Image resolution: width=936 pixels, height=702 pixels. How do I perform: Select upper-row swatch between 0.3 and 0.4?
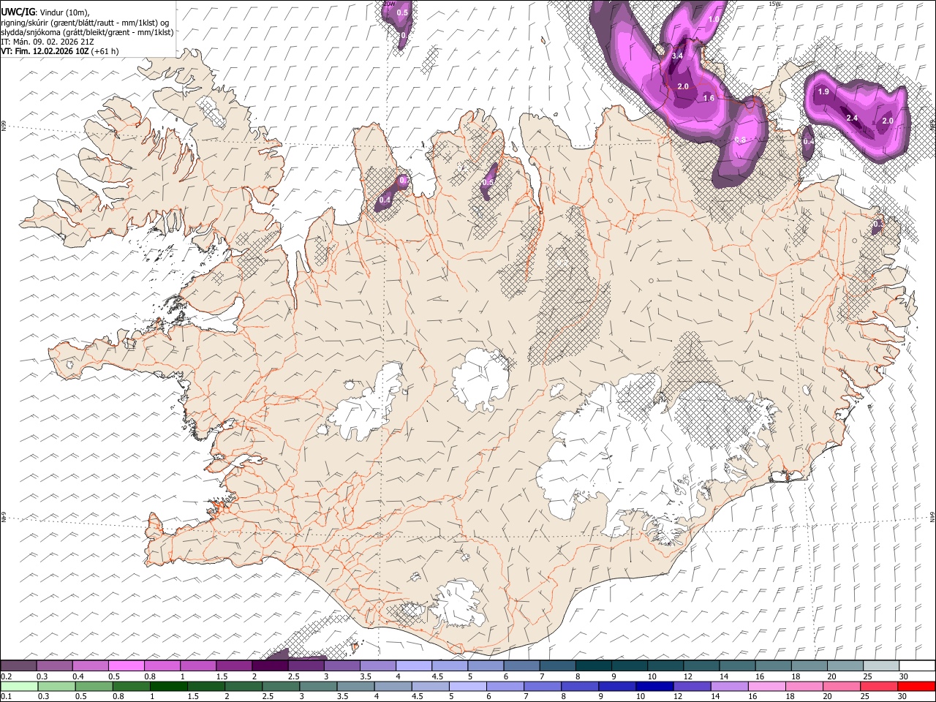coord(54,665)
